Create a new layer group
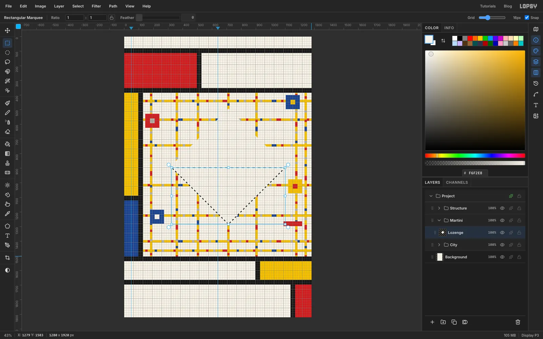543x339 pixels. (x=443, y=322)
